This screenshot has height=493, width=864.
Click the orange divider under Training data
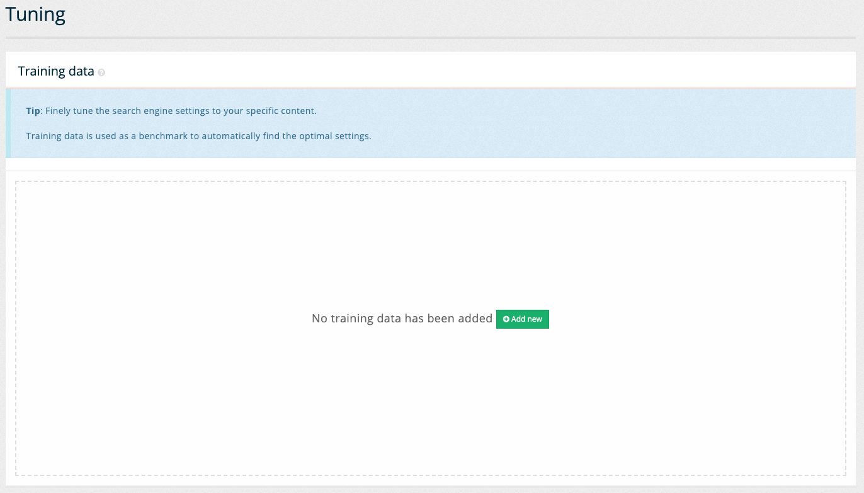click(432, 87)
